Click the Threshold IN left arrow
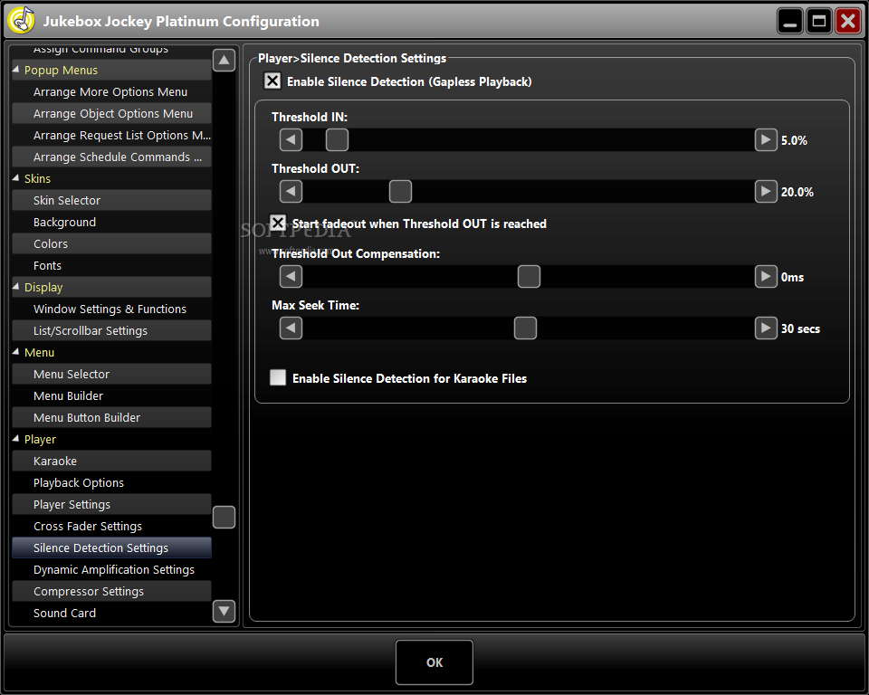 [291, 139]
